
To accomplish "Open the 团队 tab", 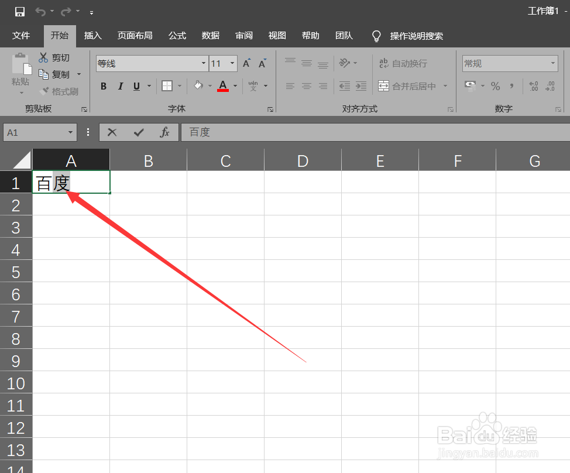I will pyautogui.click(x=344, y=36).
